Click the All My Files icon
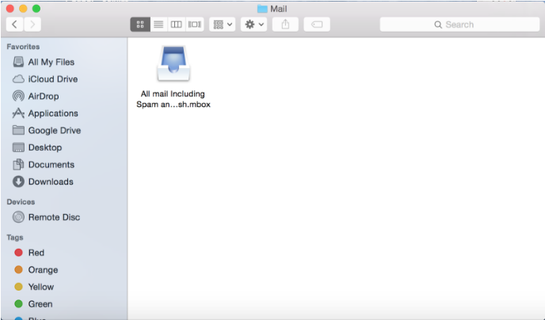Screen dimensions: 545x320 click(18, 62)
